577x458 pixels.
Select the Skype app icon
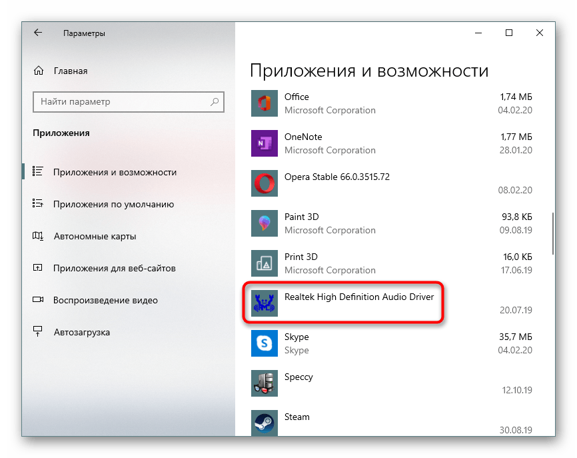(265, 343)
